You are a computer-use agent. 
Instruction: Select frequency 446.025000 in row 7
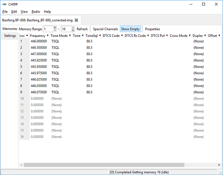coord(39,80)
